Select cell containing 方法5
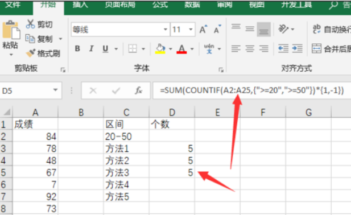This screenshot has width=351, height=215. coord(126,197)
